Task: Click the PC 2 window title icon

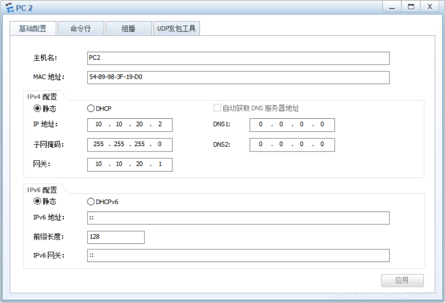Action: coord(10,8)
